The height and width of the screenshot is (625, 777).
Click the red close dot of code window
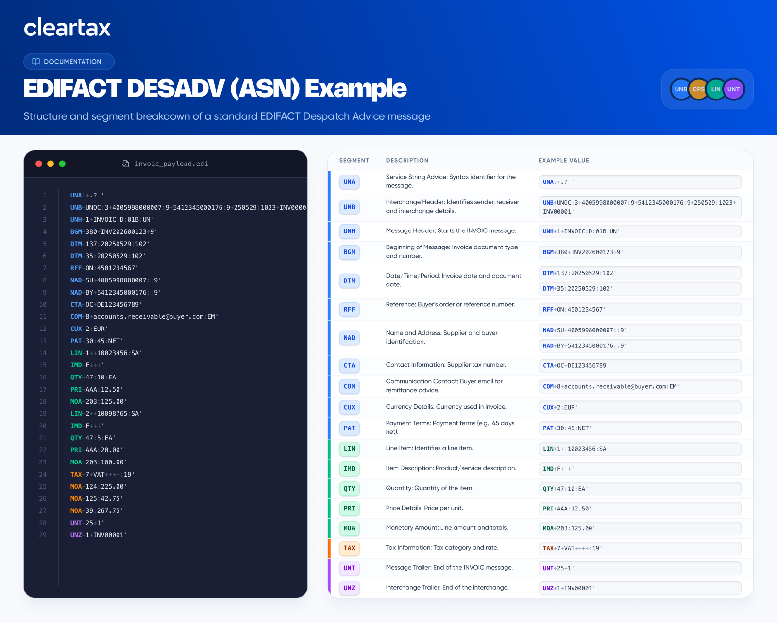39,164
